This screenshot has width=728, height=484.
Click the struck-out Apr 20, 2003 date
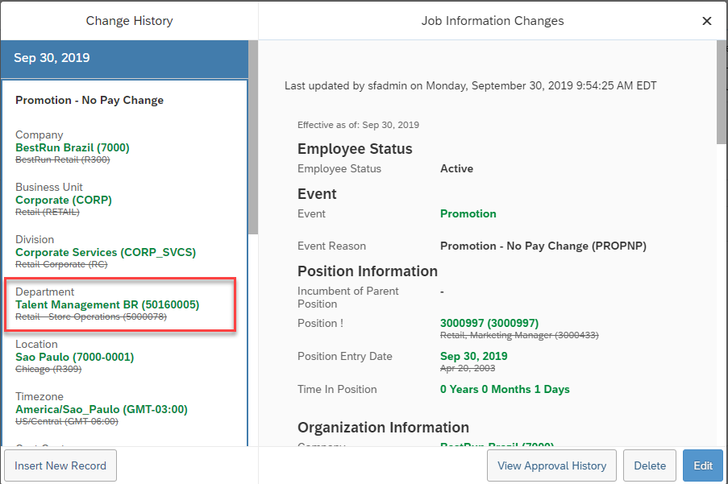pyautogui.click(x=468, y=369)
